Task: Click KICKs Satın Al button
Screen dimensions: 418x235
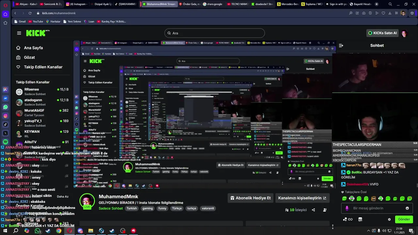Action: coord(383,33)
